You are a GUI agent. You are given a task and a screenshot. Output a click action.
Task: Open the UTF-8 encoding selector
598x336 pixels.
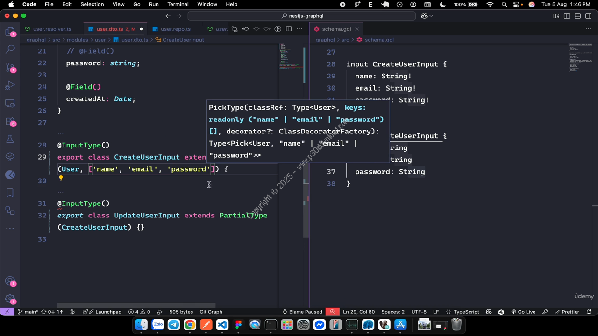tap(419, 312)
